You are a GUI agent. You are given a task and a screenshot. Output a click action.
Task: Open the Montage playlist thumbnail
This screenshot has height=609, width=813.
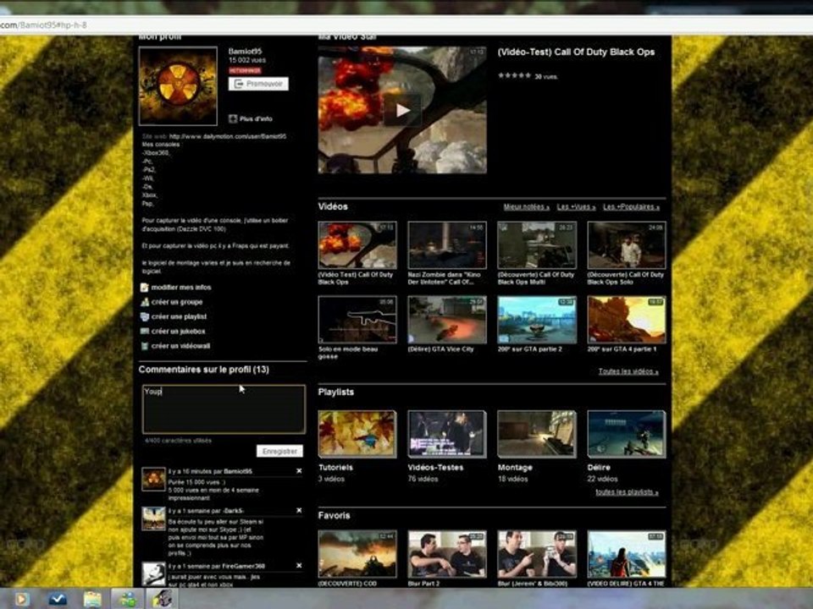point(537,434)
